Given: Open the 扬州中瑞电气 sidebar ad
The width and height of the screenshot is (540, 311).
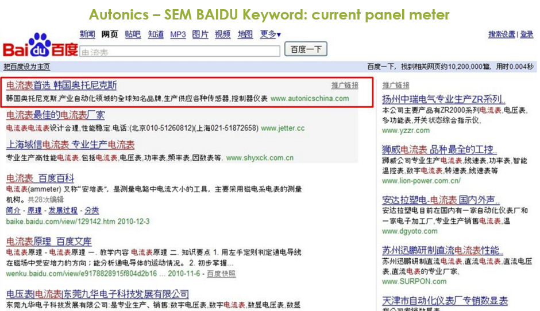Looking at the screenshot, I should (x=443, y=99).
